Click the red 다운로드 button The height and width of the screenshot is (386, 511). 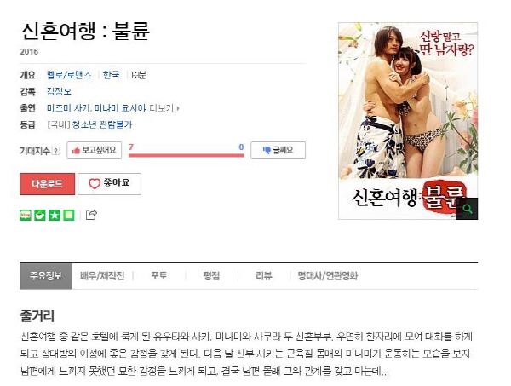tap(47, 184)
